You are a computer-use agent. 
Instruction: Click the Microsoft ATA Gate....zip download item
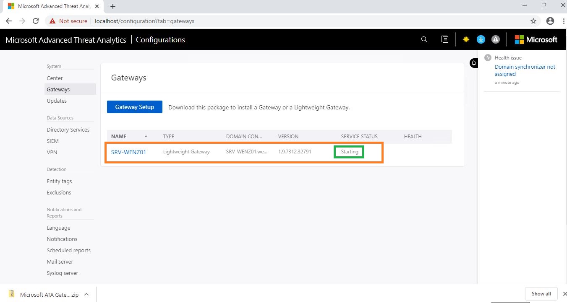(50, 295)
